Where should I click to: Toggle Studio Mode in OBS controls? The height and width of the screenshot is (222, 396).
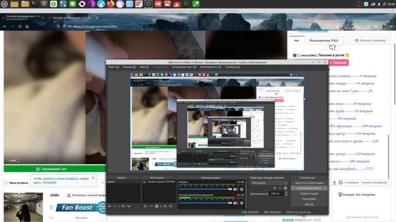tap(309, 193)
